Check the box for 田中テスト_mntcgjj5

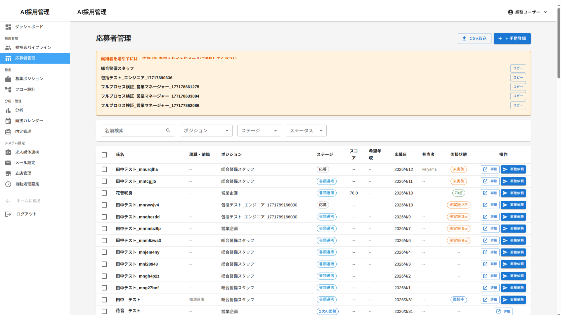pos(104,181)
